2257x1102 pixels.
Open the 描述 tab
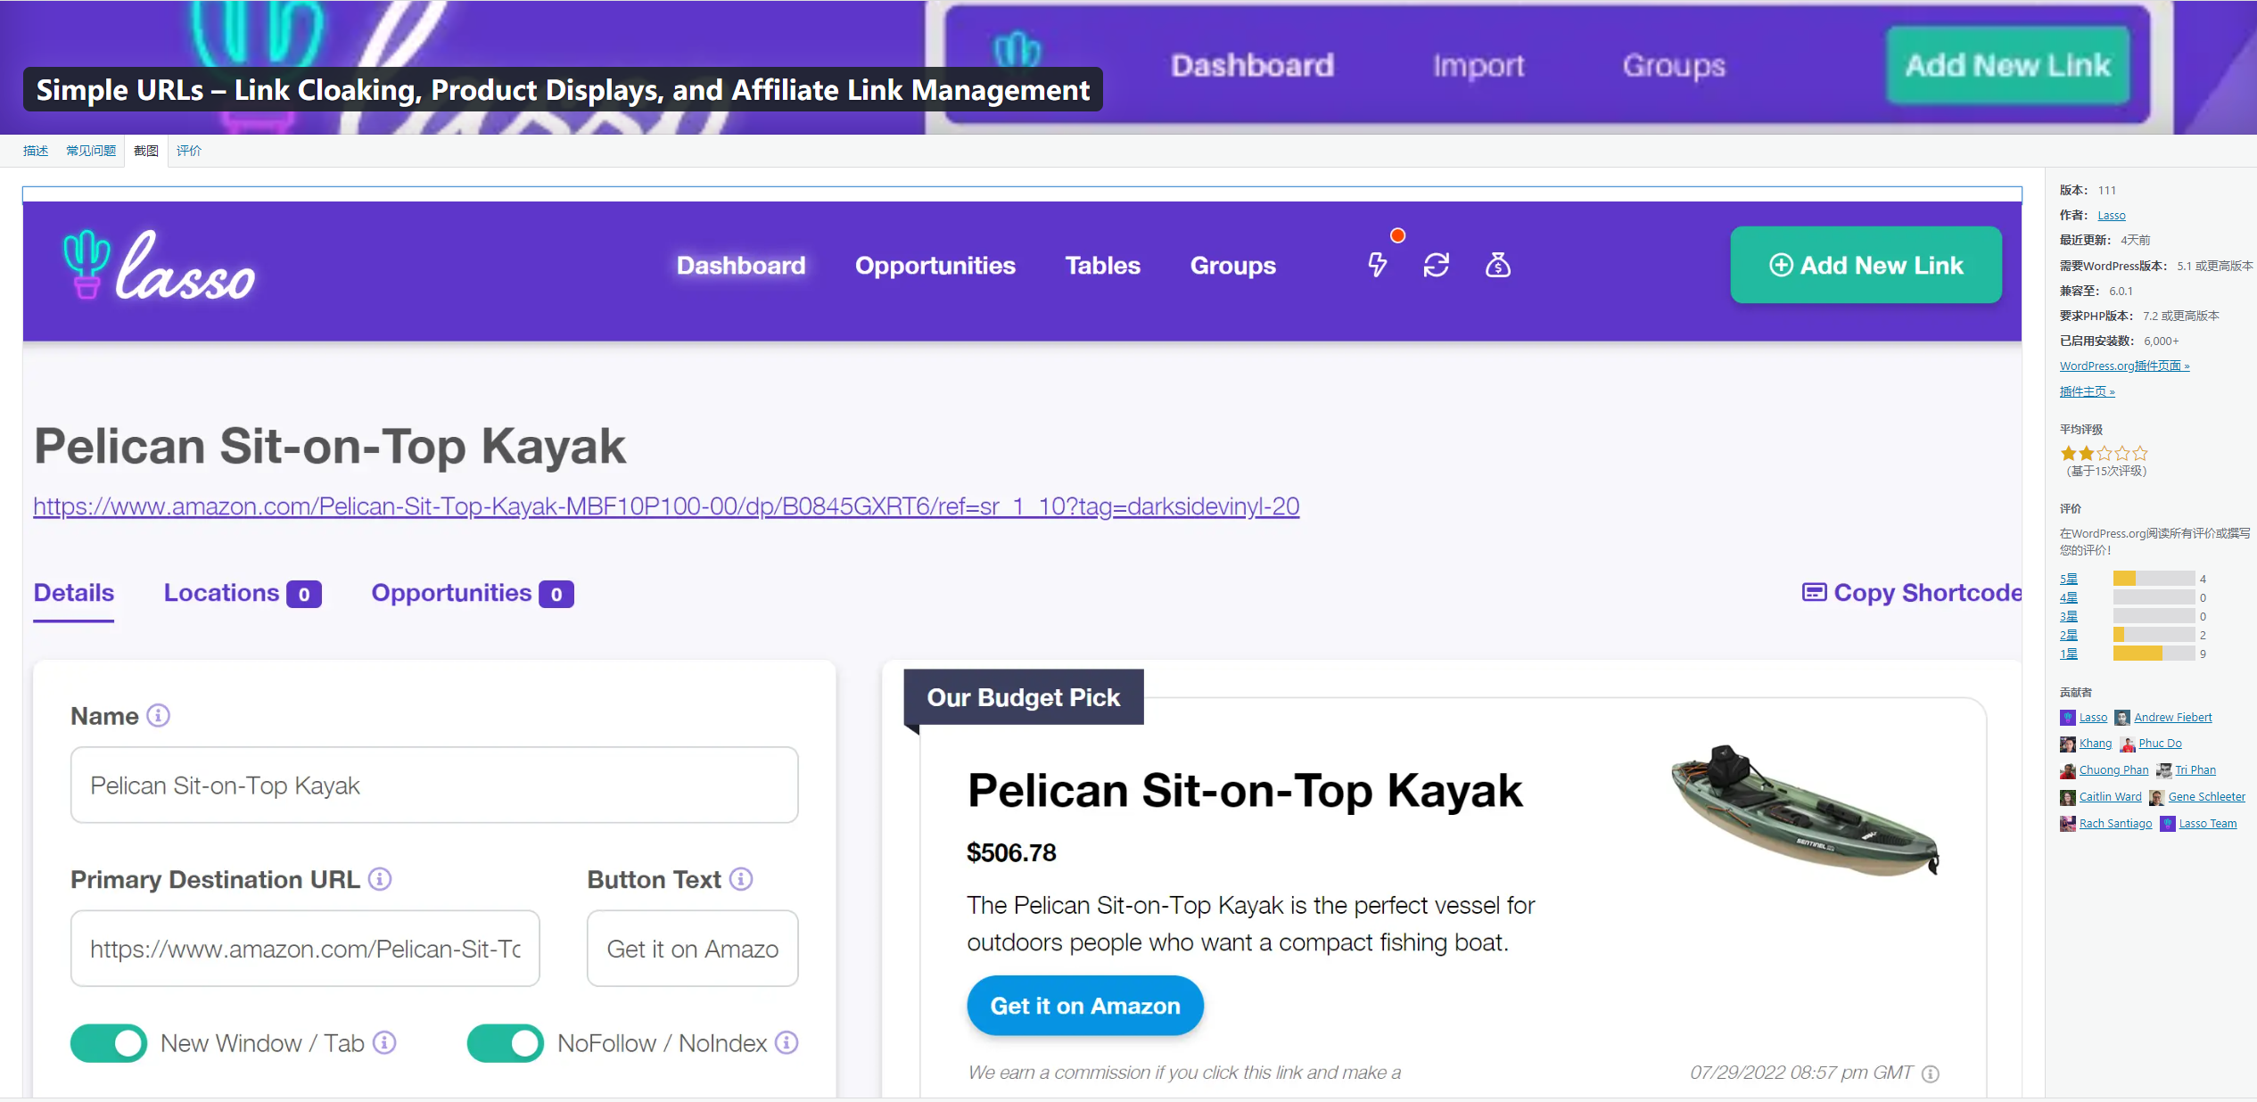coord(36,151)
